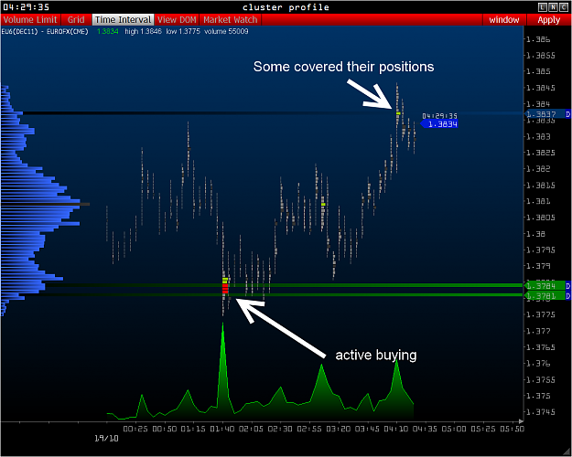Click the 'cluster profile' window title

point(286,7)
